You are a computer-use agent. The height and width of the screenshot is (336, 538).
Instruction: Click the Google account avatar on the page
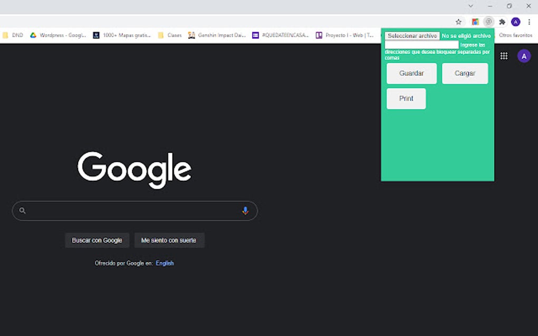pyautogui.click(x=524, y=56)
